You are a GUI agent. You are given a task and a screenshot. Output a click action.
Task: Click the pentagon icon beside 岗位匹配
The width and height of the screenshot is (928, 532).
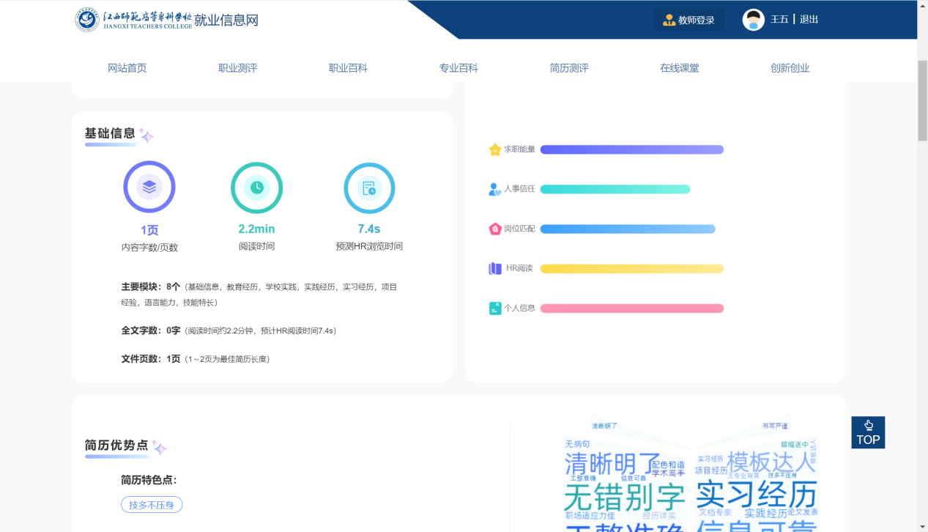tap(494, 228)
